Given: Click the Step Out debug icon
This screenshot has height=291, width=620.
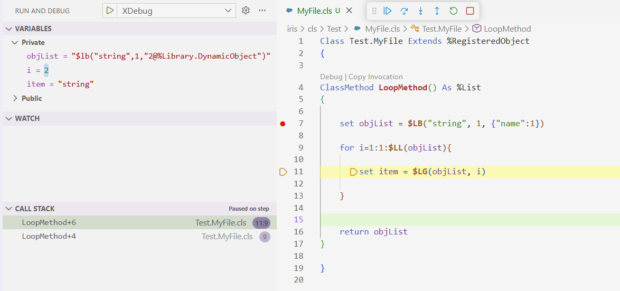Looking at the screenshot, I should click(437, 11).
